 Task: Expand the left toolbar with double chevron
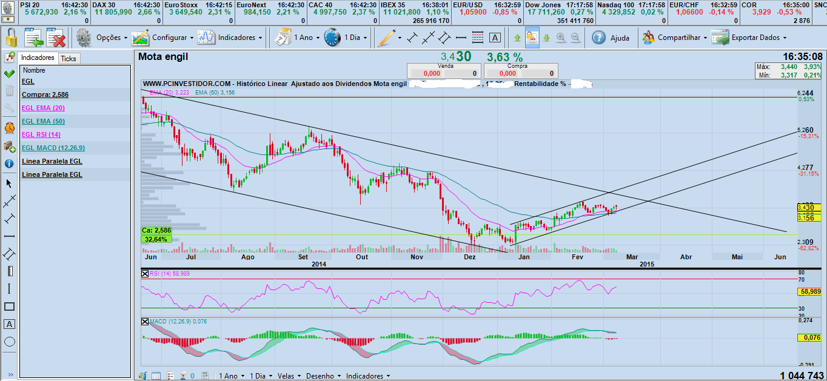9,374
